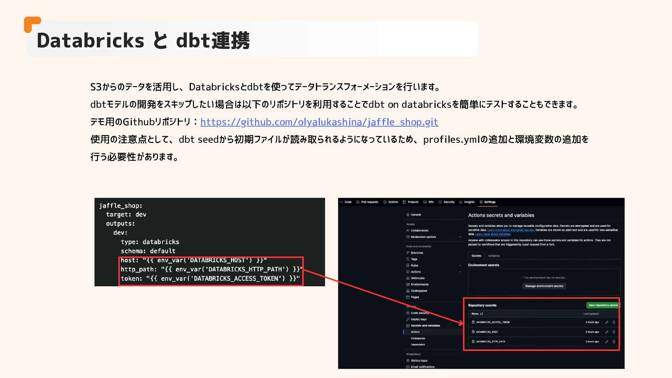The width and height of the screenshot is (672, 378).
Task: Expand the Rules sidebar section
Action: pyautogui.click(x=460, y=265)
